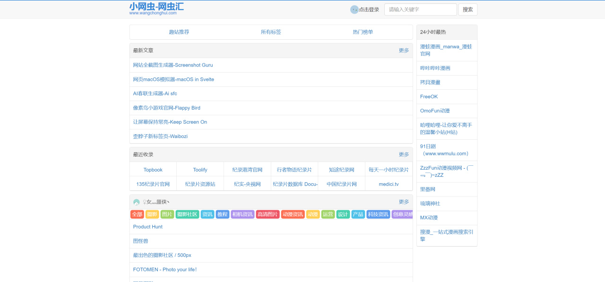Screen dimensions: 605x282
Task: Open article 网页macOS模拟器-macOS in Svelte
Action: coord(173,79)
